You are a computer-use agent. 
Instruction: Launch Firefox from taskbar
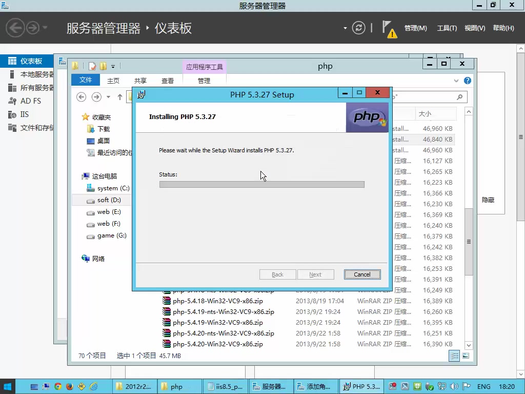pyautogui.click(x=70, y=387)
